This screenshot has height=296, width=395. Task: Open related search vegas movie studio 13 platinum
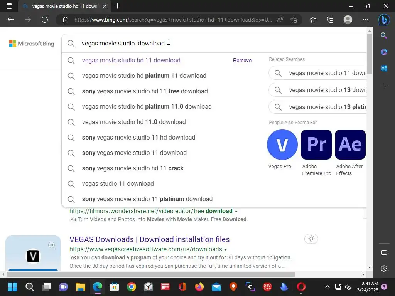point(318,107)
